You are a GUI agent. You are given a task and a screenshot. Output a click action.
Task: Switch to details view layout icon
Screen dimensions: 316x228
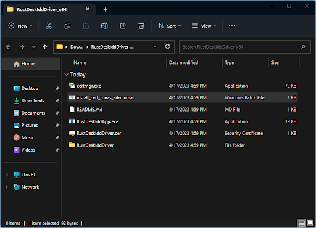(x=302, y=223)
